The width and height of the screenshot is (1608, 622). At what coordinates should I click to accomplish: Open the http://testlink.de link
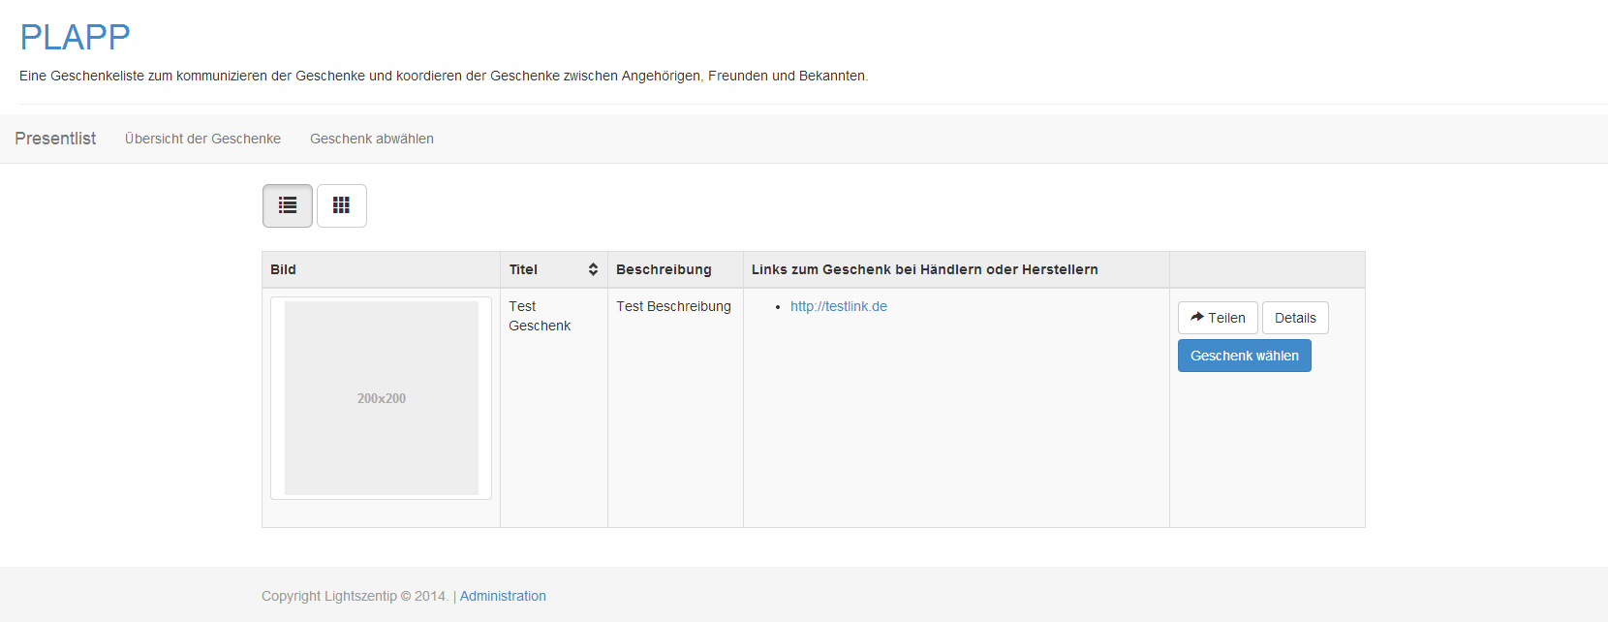(838, 306)
